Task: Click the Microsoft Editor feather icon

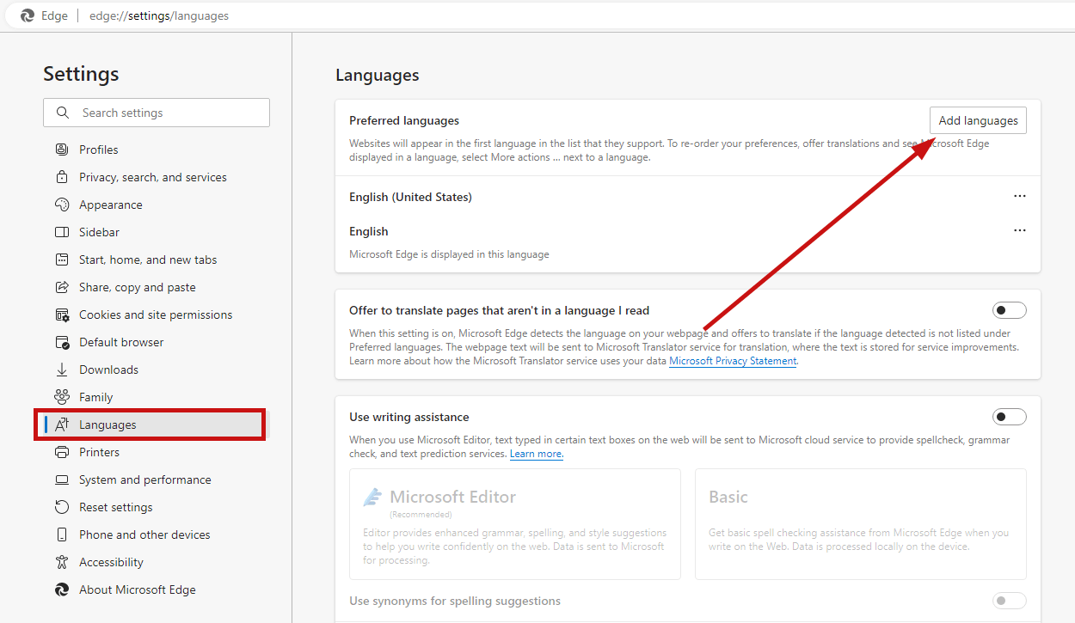Action: 372,497
